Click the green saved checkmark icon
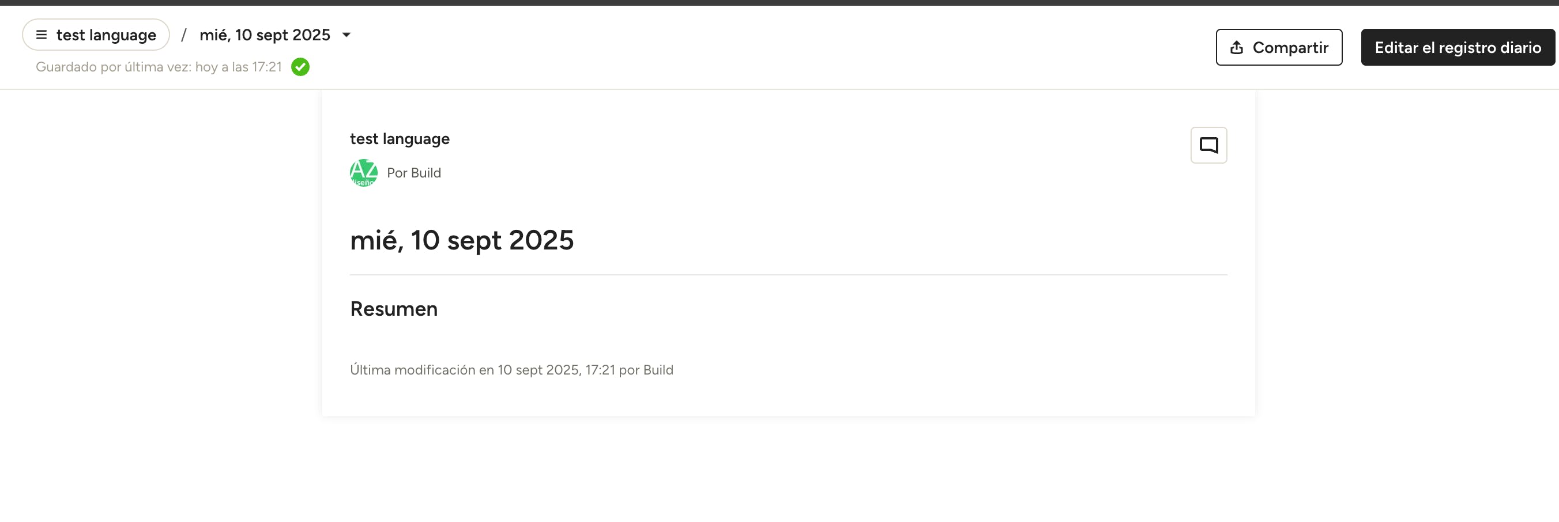1559x522 pixels. 300,67
